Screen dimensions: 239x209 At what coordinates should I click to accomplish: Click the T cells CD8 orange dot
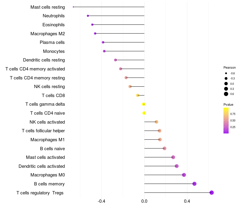click(138, 95)
